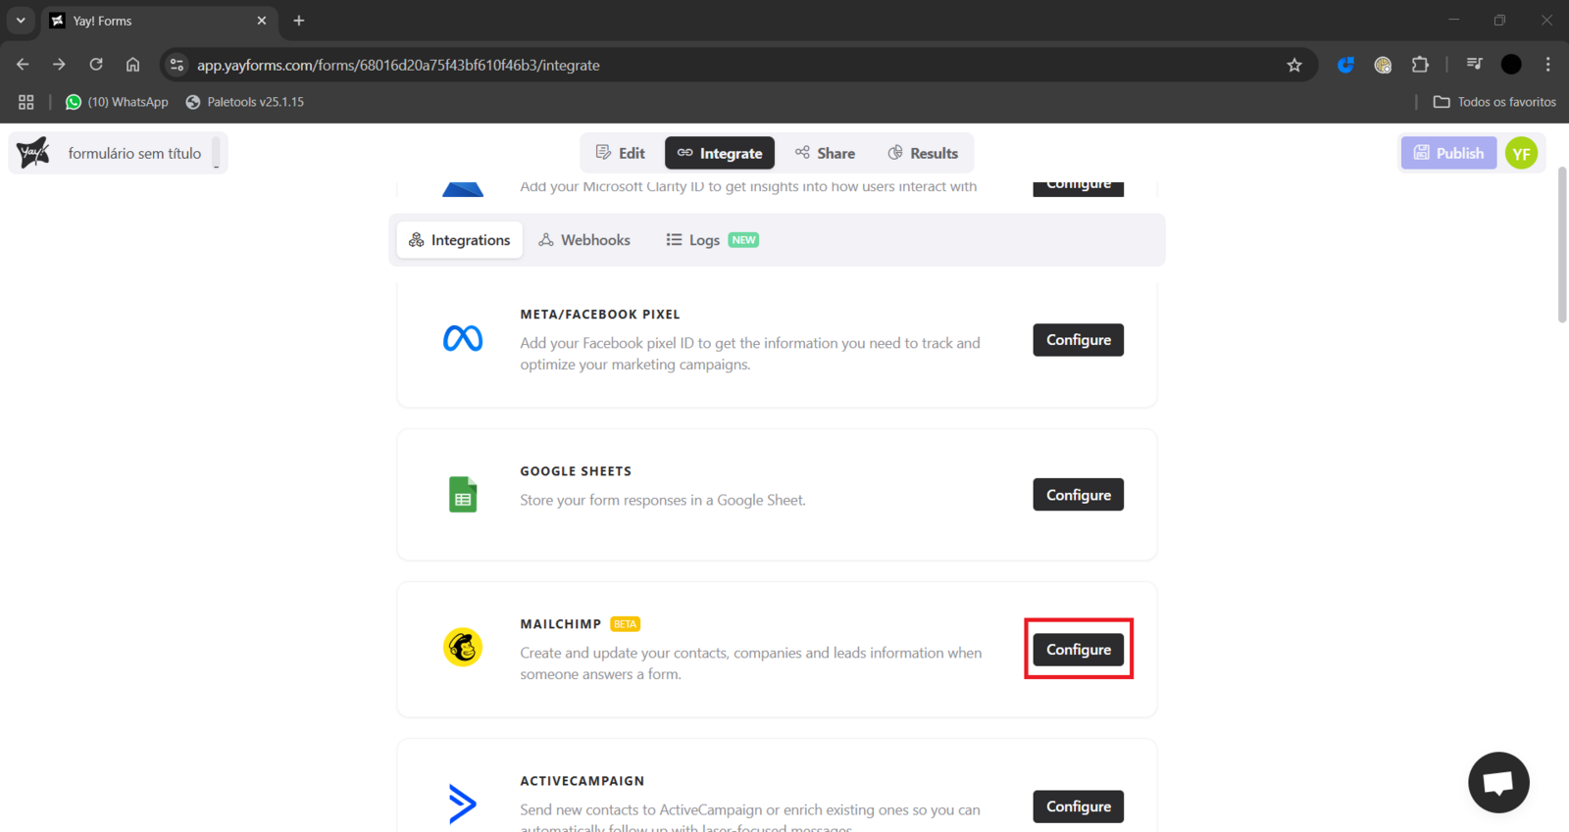The height and width of the screenshot is (832, 1569).
Task: Click the address bar URL field
Action: [686, 65]
